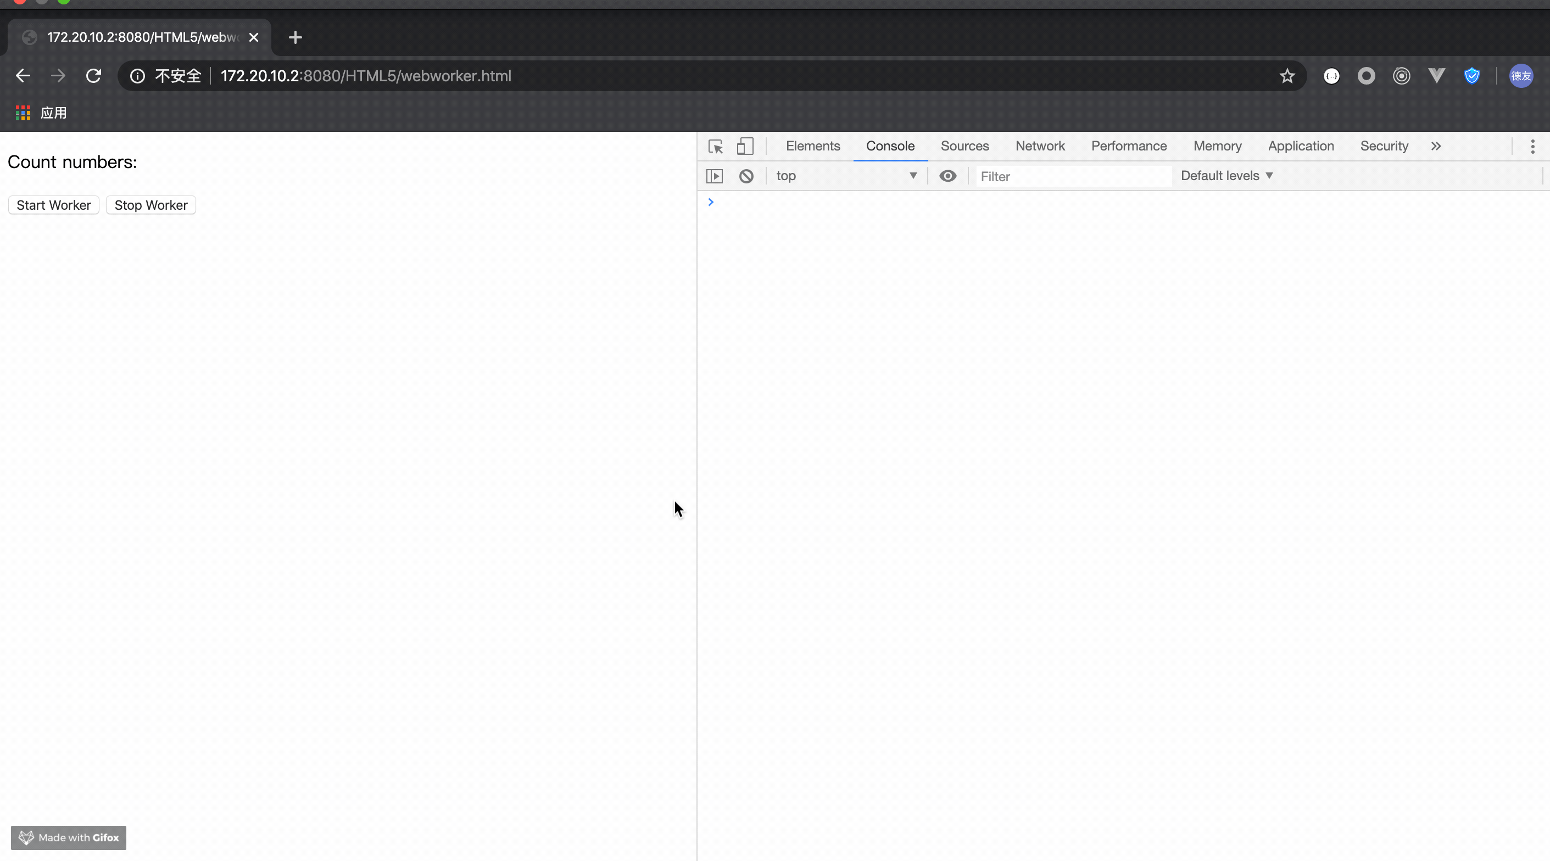Switch to the Network tab

[x=1040, y=146]
